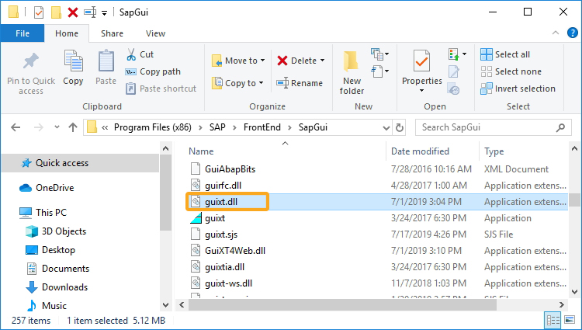Open the Share ribbon tab
582x330 pixels.
pos(112,33)
